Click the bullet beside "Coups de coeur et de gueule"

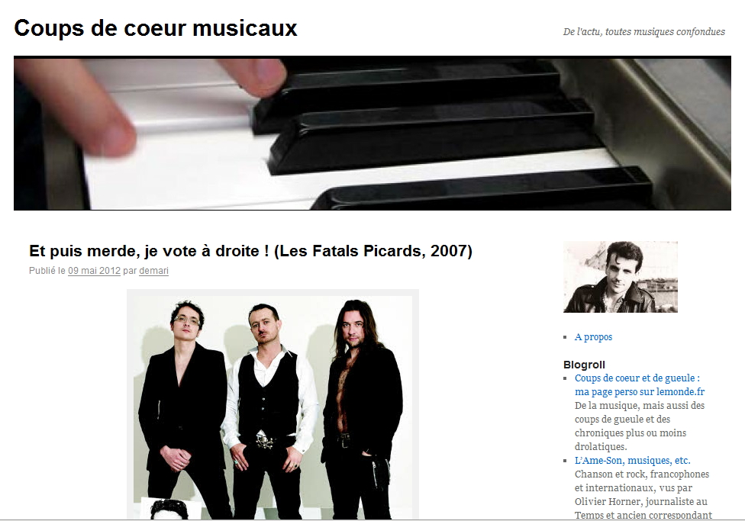565,378
